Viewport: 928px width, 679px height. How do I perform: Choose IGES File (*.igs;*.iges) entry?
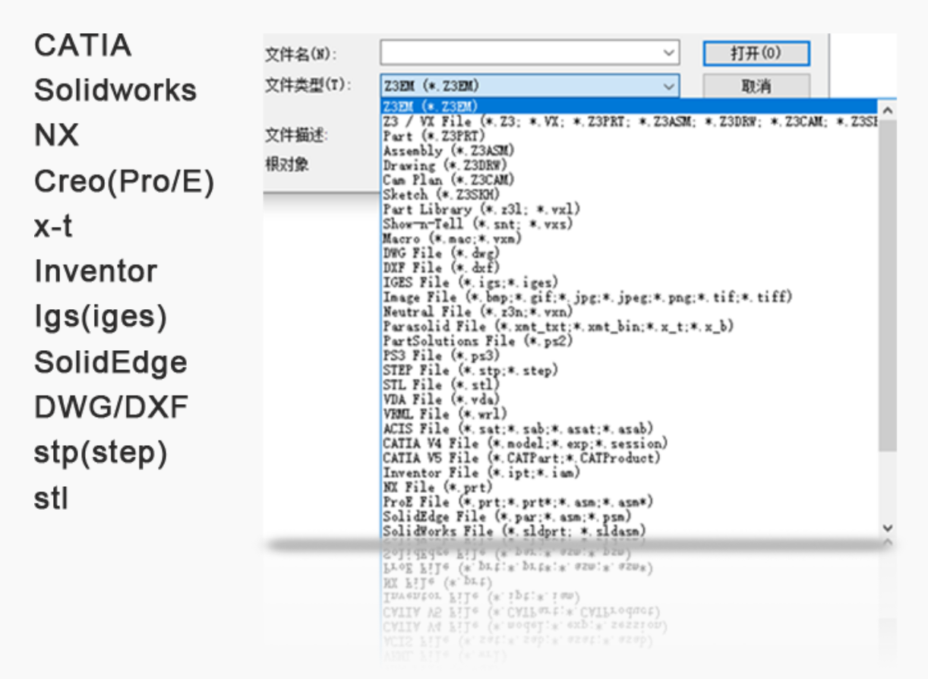pyautogui.click(x=470, y=282)
